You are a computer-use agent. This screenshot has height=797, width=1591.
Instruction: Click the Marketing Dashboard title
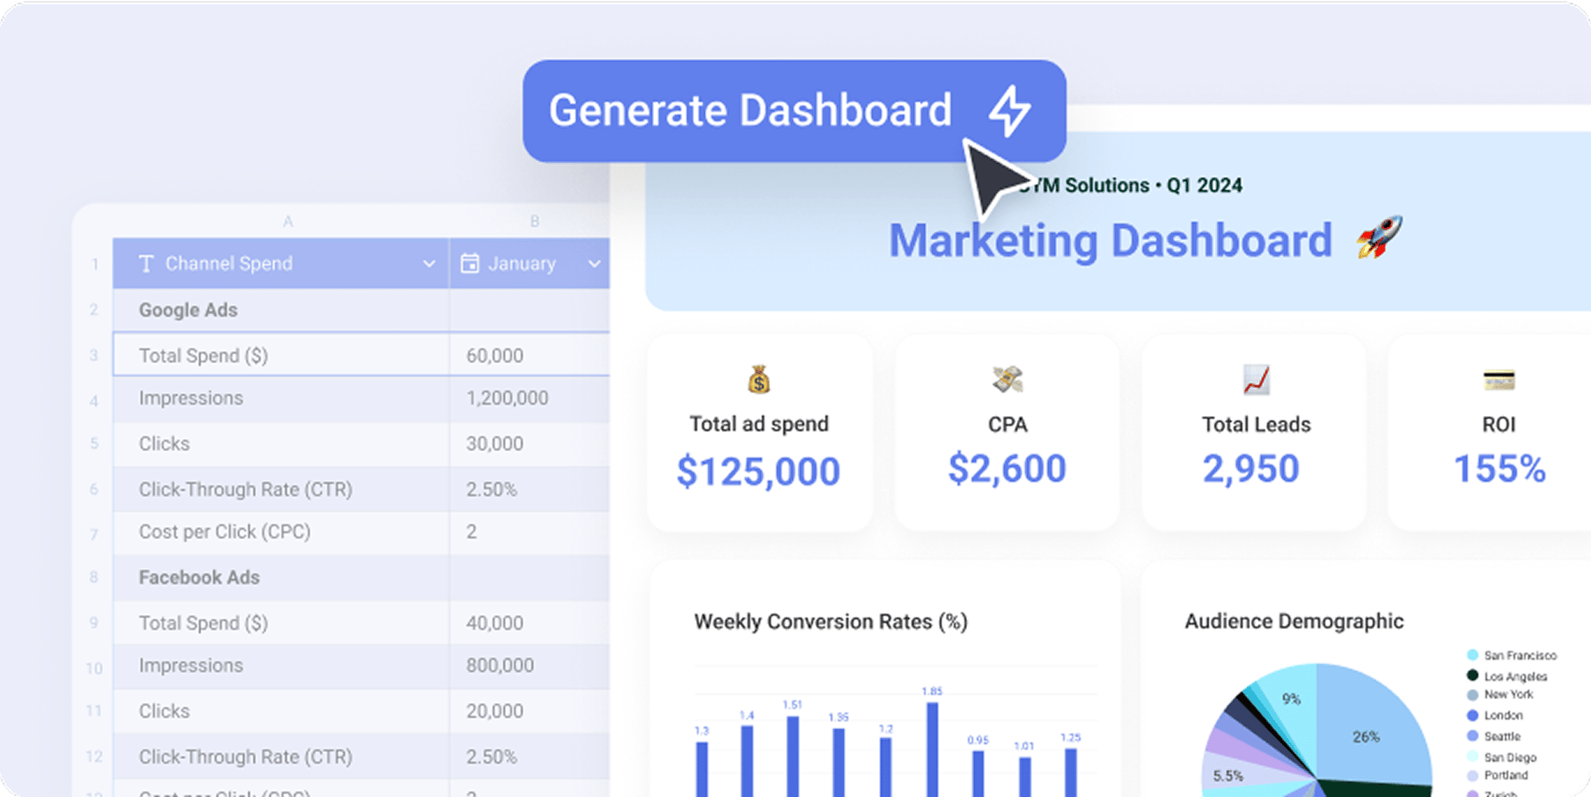point(1111,241)
